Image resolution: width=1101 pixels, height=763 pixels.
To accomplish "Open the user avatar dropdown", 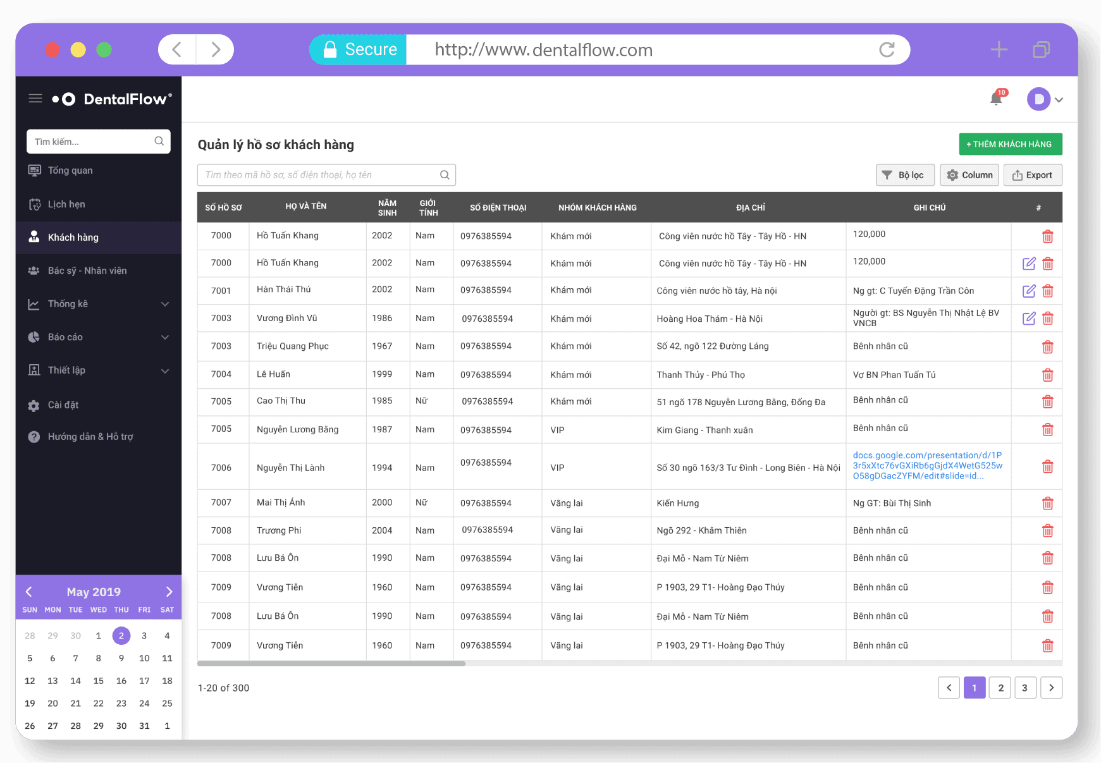I will click(1045, 99).
